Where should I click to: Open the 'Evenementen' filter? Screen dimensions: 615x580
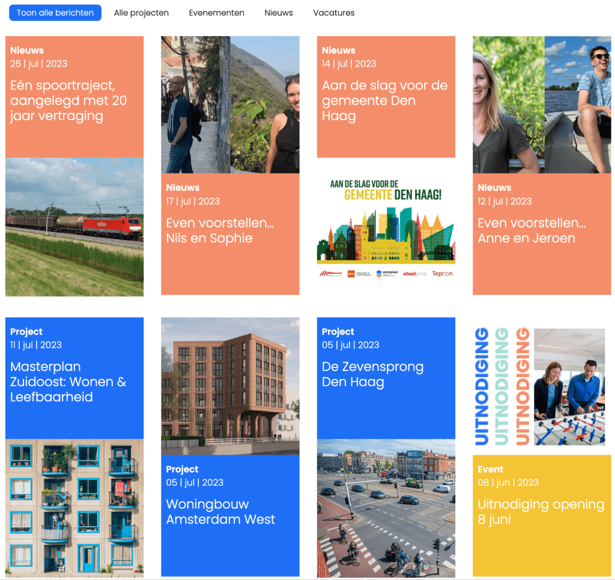pyautogui.click(x=216, y=12)
